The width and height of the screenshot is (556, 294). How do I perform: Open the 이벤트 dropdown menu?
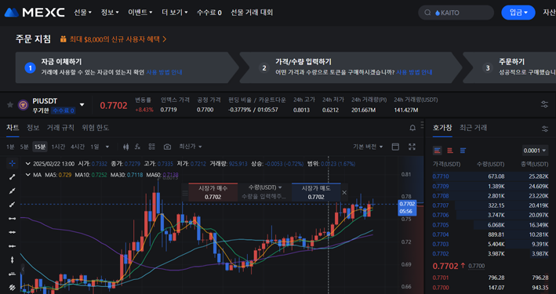(x=140, y=13)
